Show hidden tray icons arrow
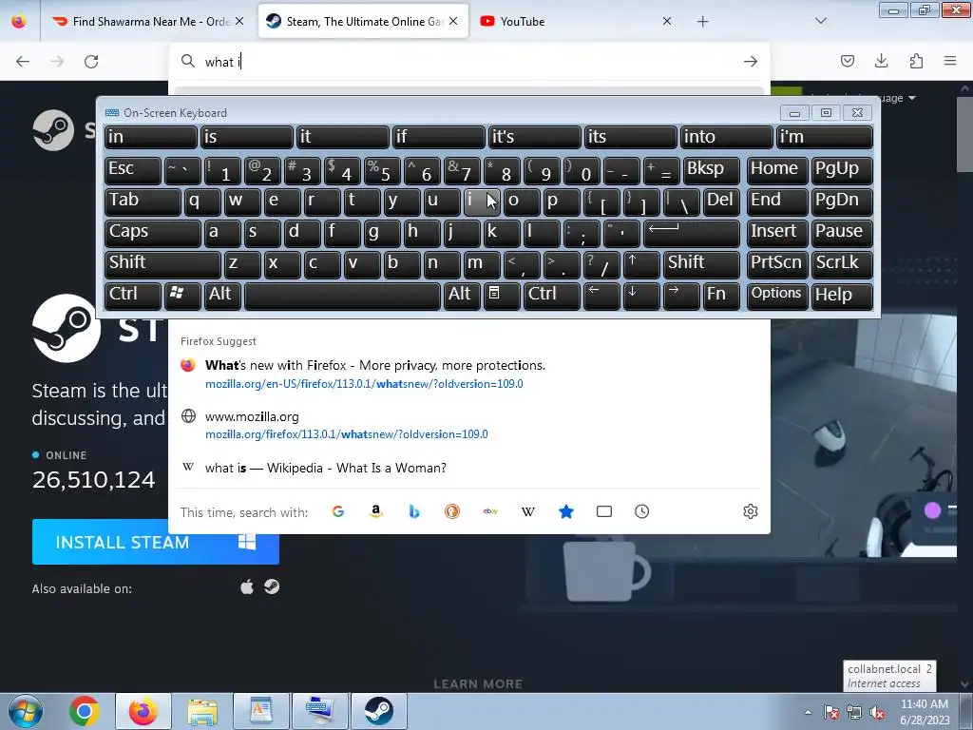The image size is (973, 730). (x=808, y=713)
